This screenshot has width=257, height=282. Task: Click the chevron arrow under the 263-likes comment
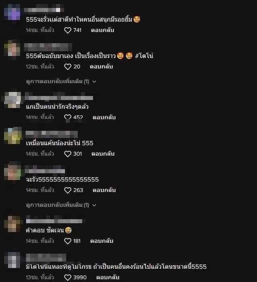coord(94,205)
